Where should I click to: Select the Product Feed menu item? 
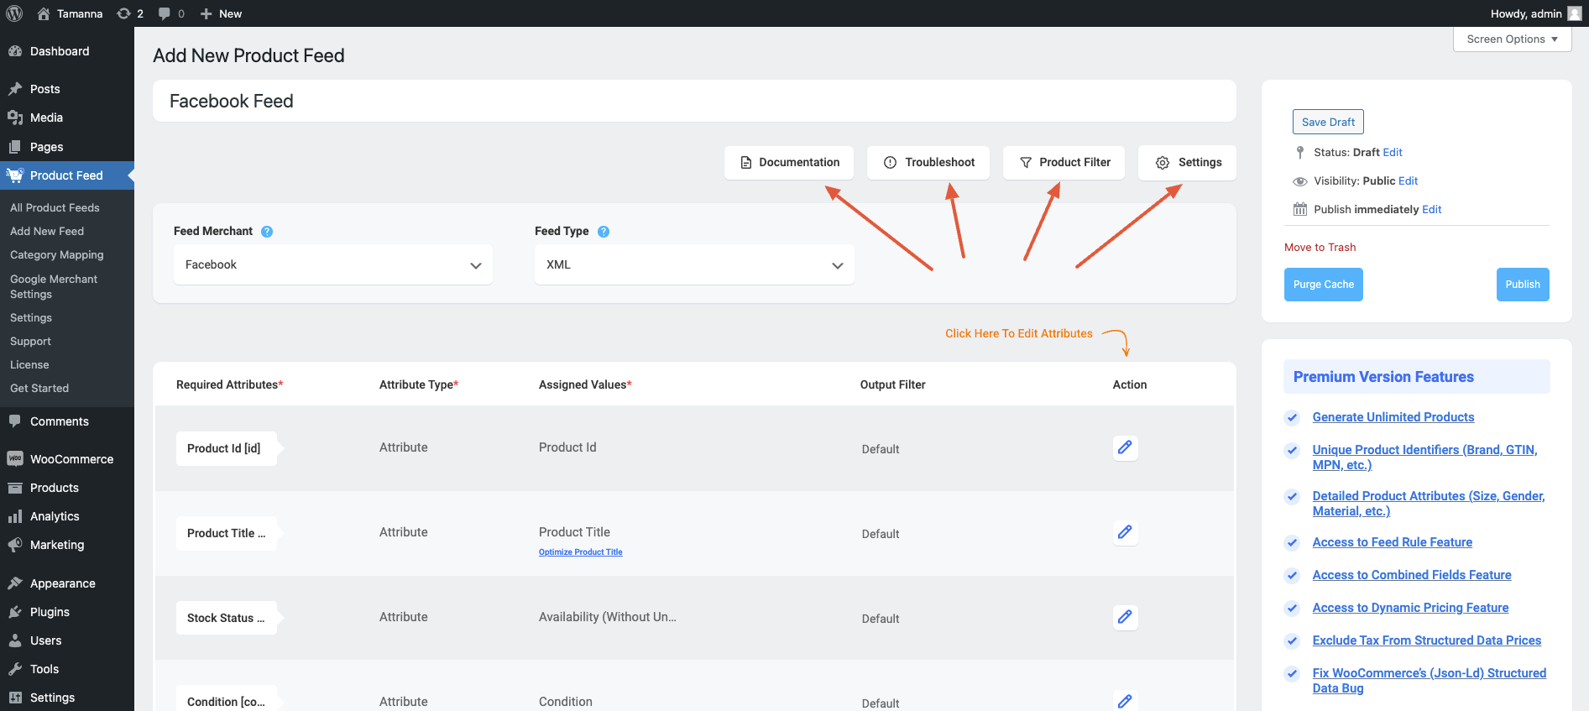pos(67,175)
